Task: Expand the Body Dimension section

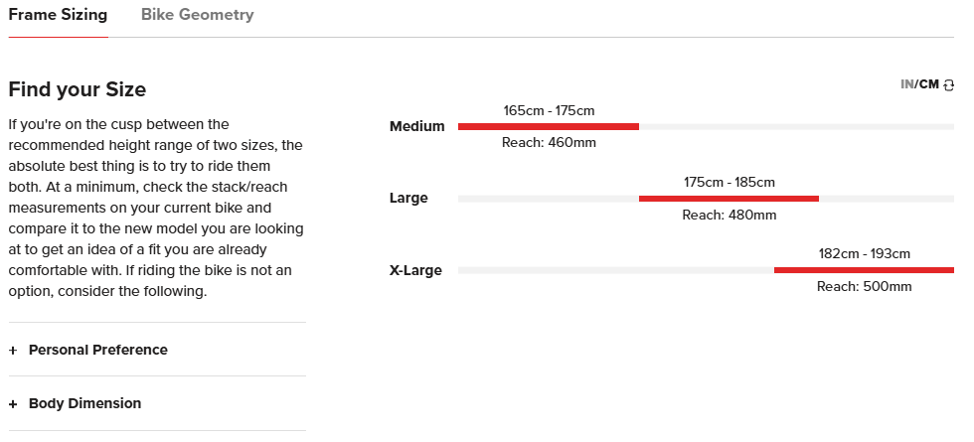Action: [x=84, y=403]
